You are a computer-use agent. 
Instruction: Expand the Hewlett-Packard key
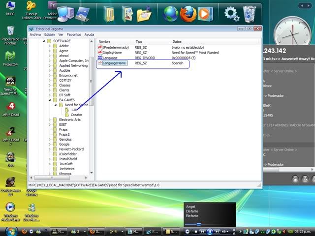(50, 149)
